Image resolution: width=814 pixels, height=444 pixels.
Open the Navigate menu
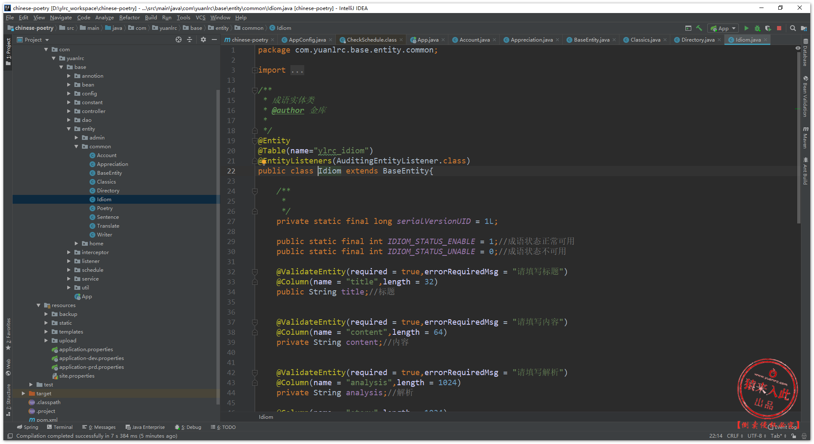tap(61, 18)
